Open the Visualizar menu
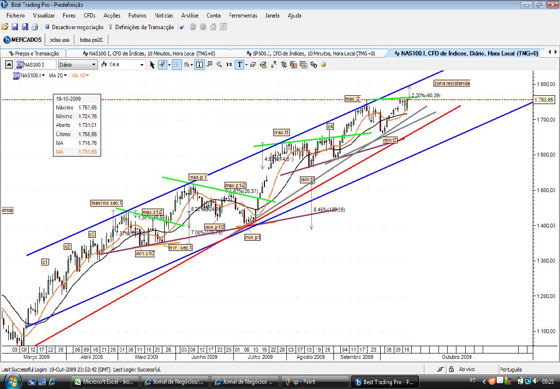Screen dimensions: 560x389 (x=44, y=16)
